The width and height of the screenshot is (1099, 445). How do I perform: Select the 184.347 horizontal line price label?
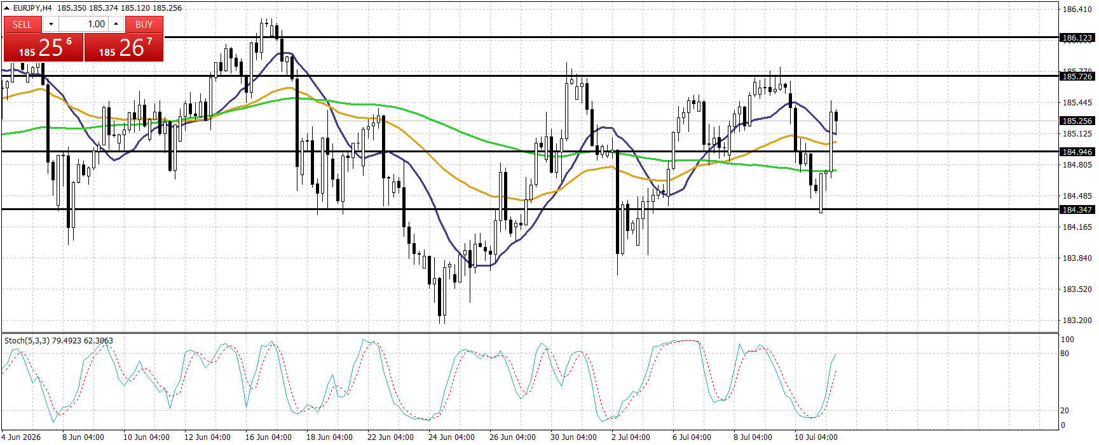point(1077,209)
